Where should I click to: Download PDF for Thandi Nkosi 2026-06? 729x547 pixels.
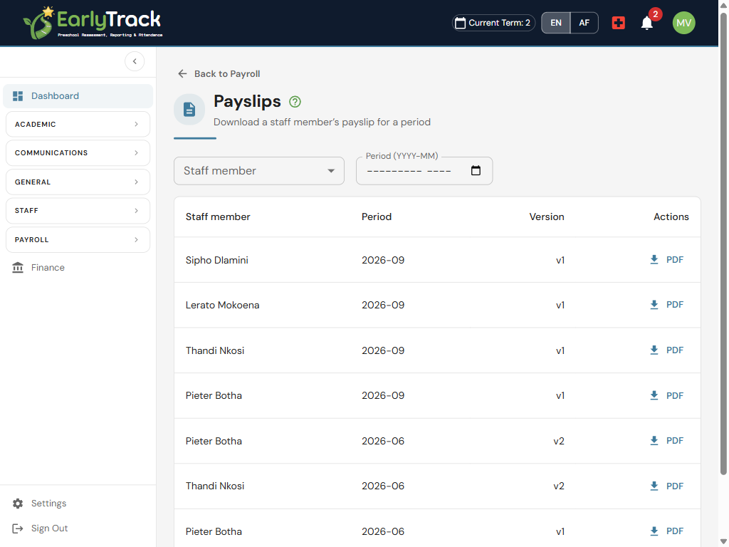click(666, 486)
